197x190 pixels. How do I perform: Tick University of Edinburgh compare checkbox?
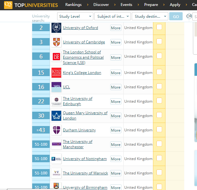[159, 100]
